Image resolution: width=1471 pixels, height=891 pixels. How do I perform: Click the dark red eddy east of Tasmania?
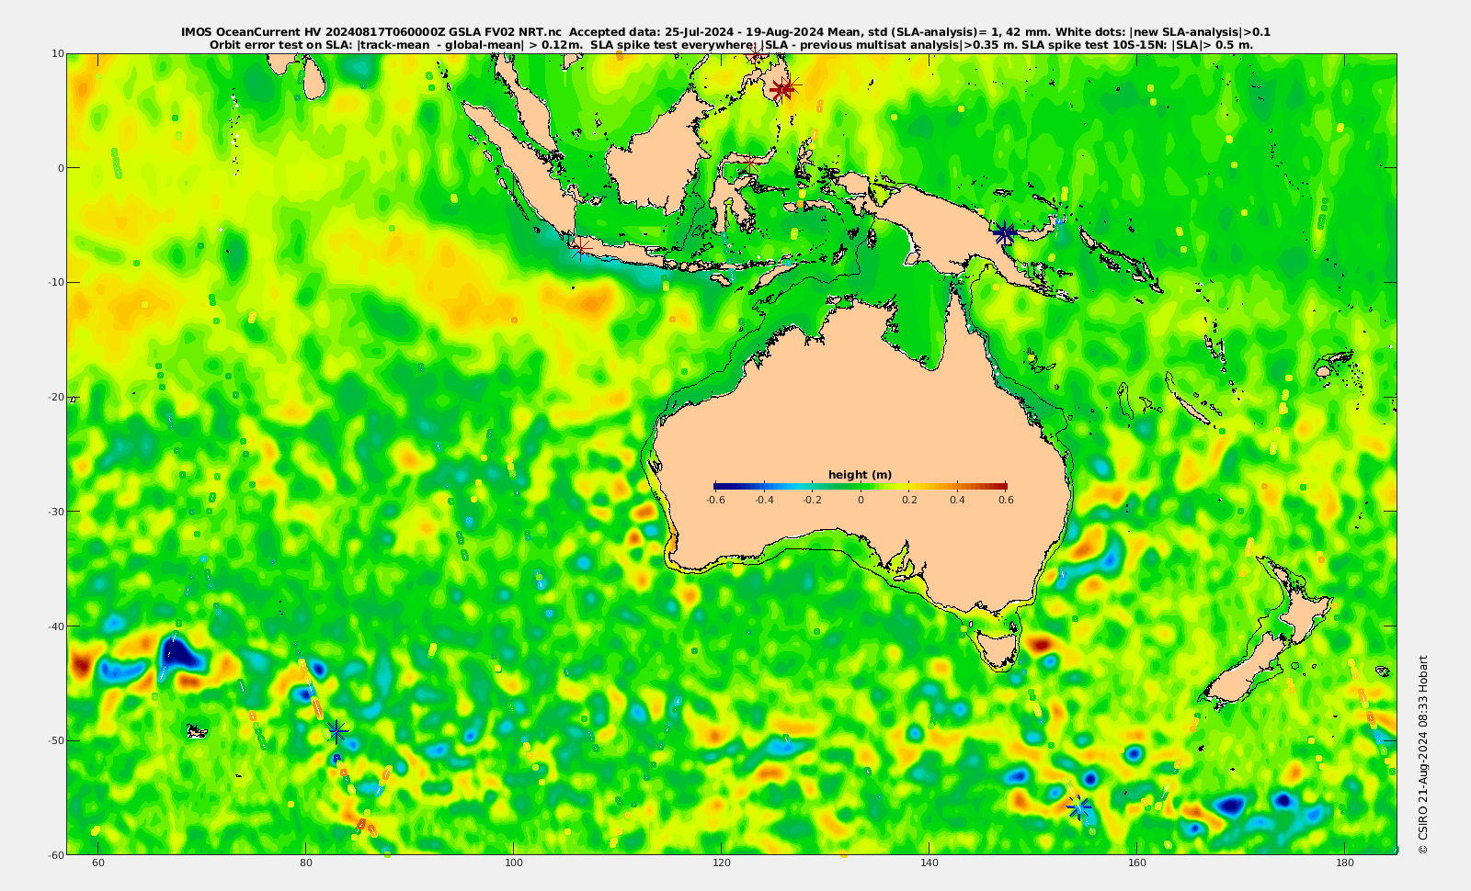[1042, 644]
